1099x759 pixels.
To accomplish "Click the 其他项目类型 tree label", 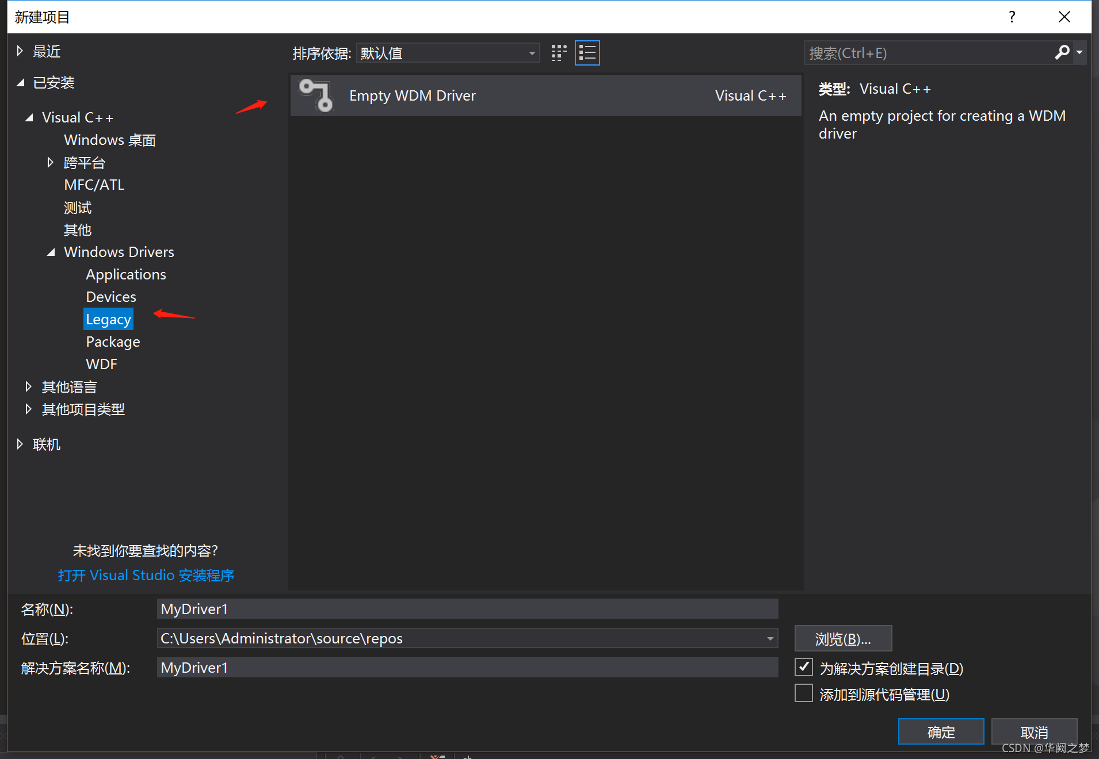I will pyautogui.click(x=83, y=409).
